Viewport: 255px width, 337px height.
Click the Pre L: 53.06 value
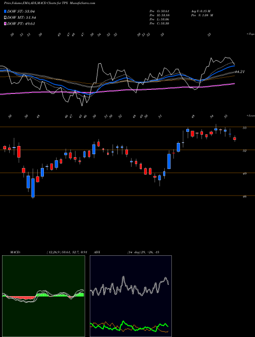pyautogui.click(x=159, y=19)
